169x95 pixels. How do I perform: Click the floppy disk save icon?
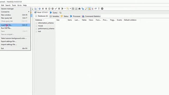[x=73, y=9]
